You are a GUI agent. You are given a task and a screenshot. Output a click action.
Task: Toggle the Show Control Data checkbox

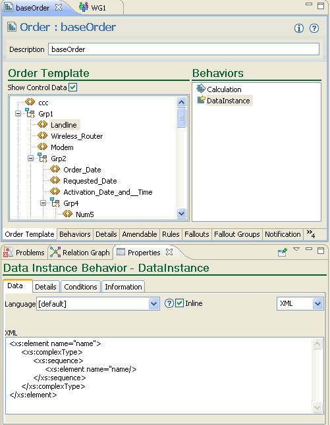pyautogui.click(x=72, y=87)
